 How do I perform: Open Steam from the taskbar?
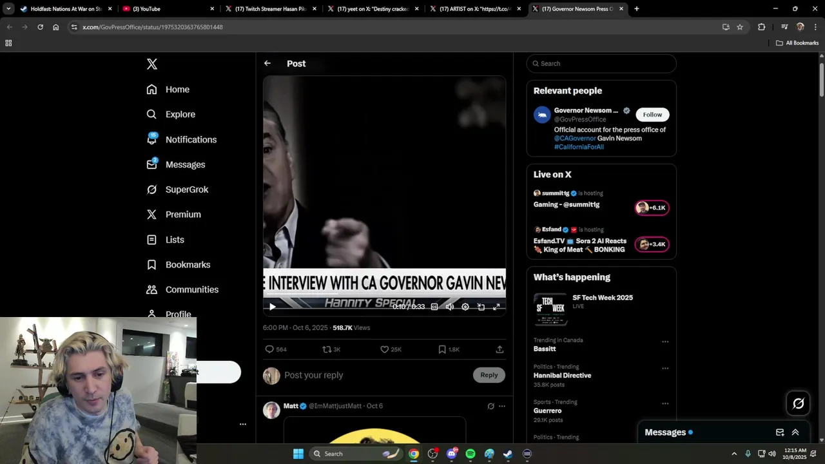508,454
